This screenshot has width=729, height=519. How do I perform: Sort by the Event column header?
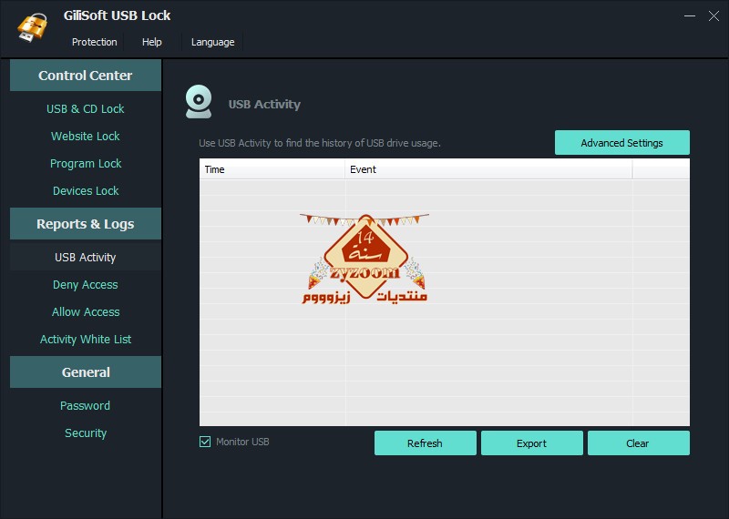click(488, 169)
